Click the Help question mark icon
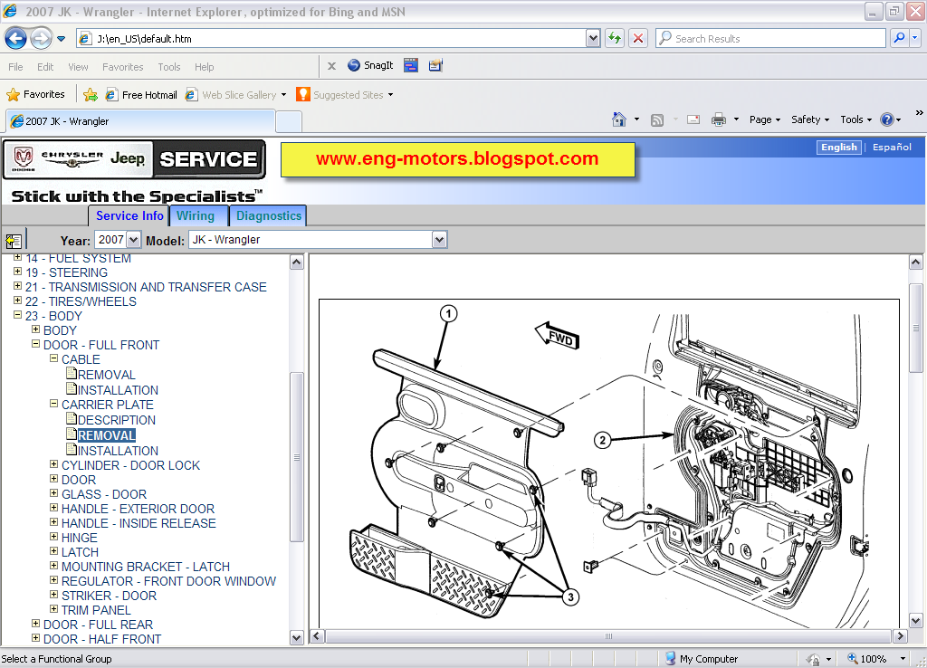This screenshot has width=927, height=668. pos(887,120)
